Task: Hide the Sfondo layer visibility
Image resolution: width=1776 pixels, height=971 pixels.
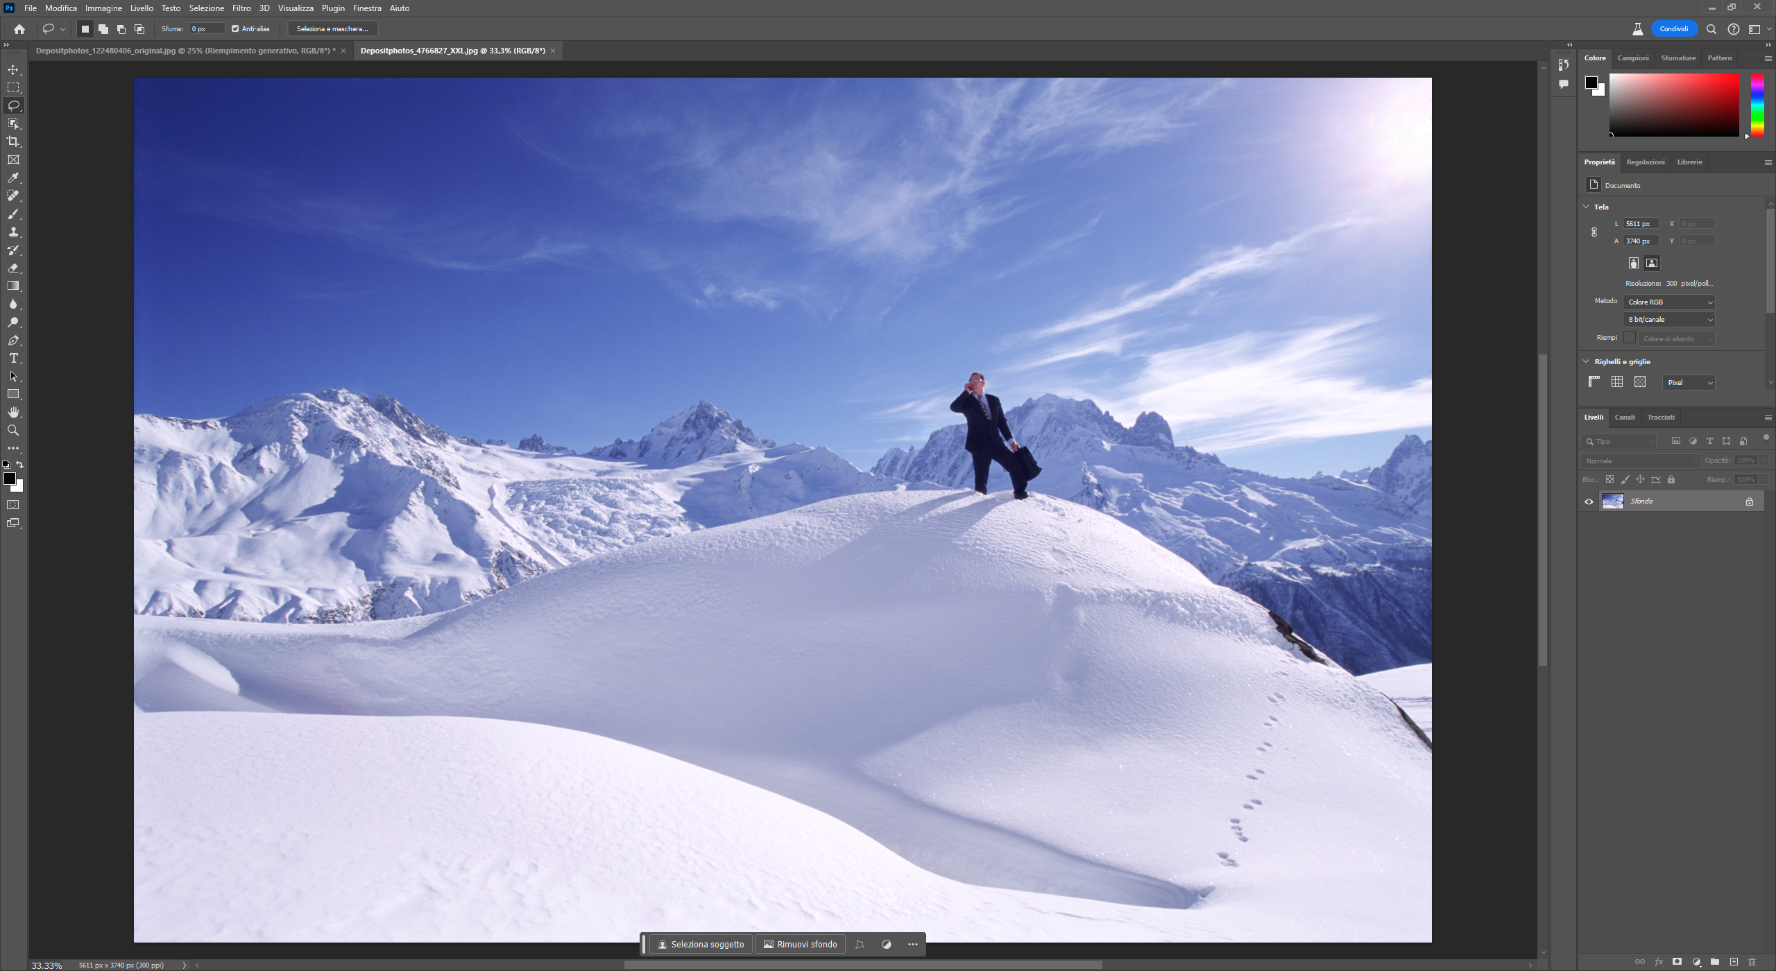Action: coord(1589,501)
